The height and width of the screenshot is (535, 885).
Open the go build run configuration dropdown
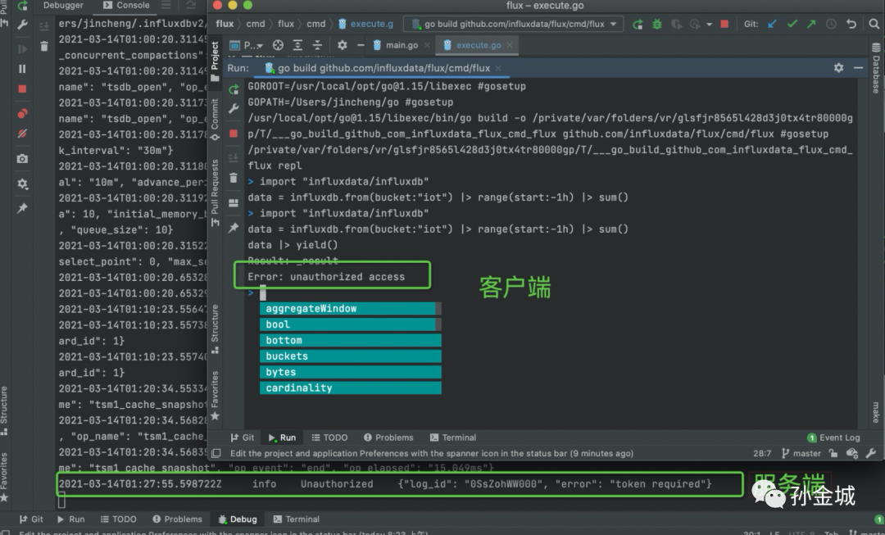tap(513, 24)
